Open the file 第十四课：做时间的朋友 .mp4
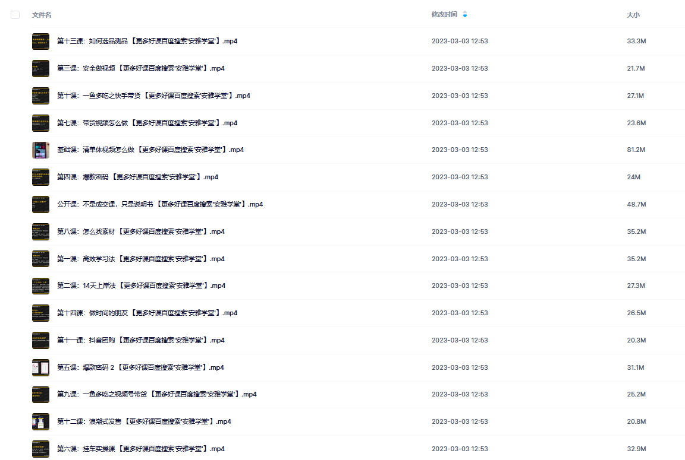685x460 pixels. 147,313
